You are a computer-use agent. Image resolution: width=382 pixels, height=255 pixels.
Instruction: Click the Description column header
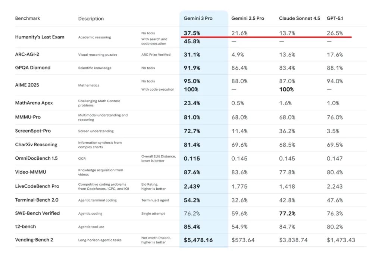coord(91,19)
